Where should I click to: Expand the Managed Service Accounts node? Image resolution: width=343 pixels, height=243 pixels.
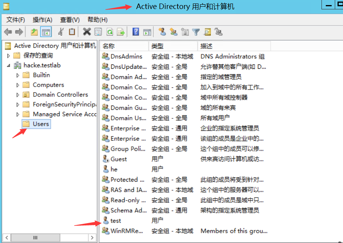pos(18,114)
